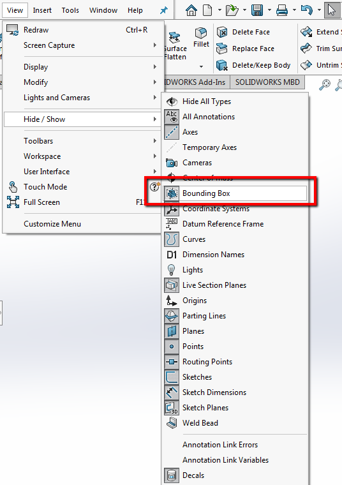Screen dimensions: 342x485
Task: Open the View menu
Action: point(15,10)
